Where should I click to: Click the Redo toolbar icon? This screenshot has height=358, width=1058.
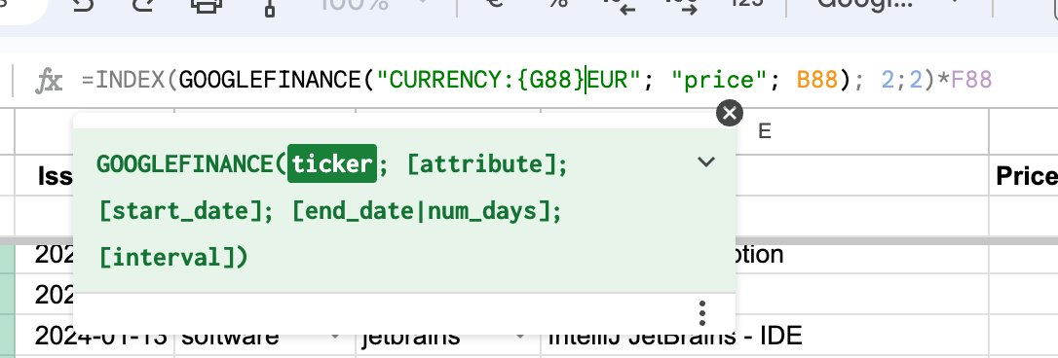point(142,6)
